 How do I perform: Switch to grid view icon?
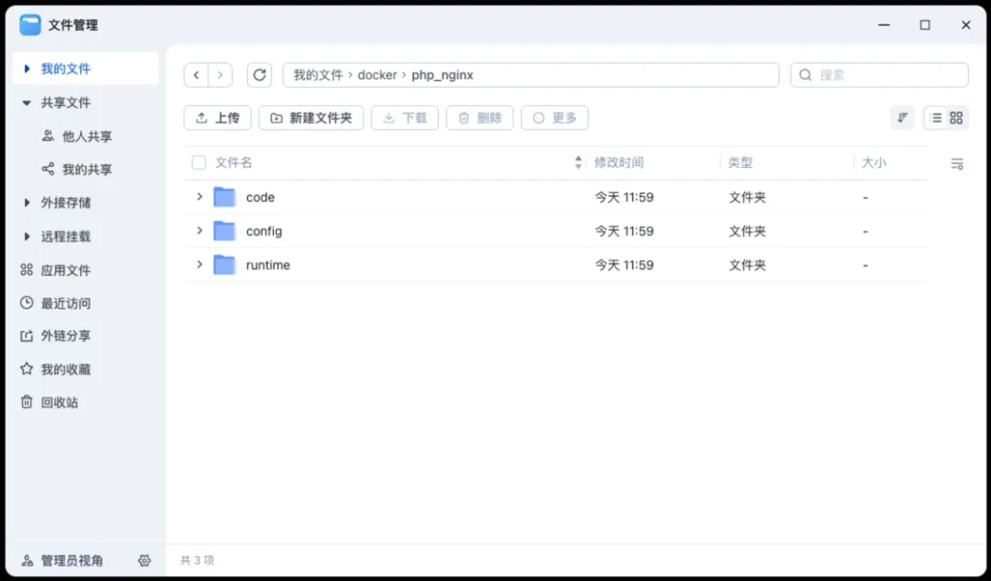pos(956,118)
